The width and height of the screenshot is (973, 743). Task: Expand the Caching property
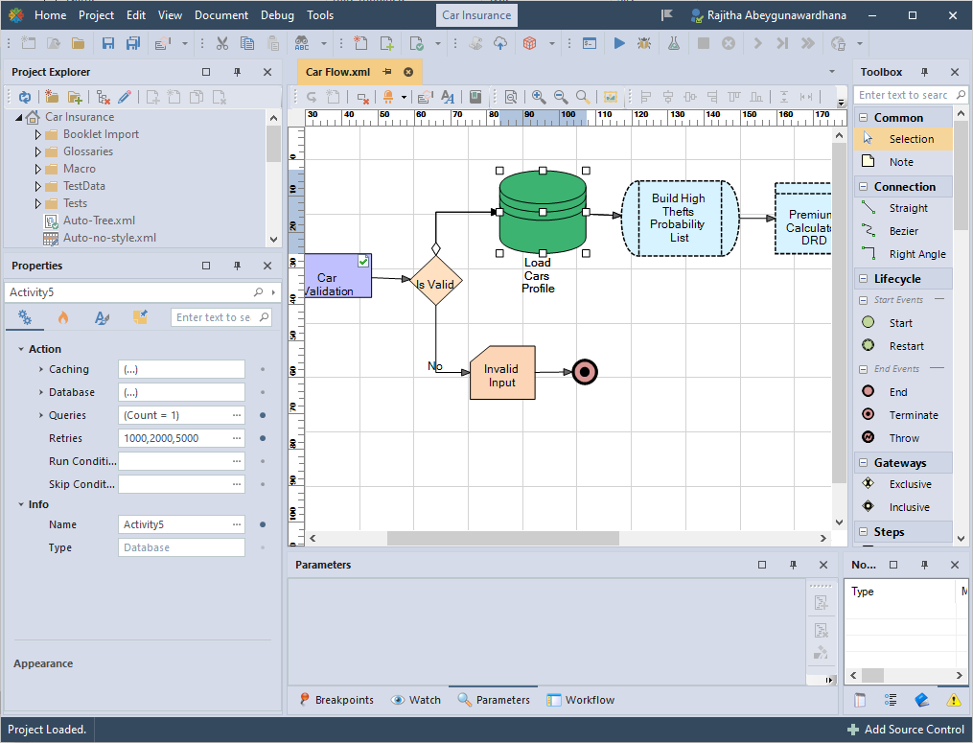41,369
